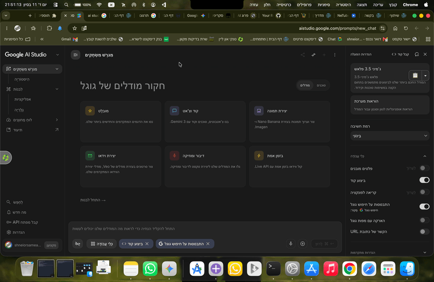
Task: Enable הארקה עם מפות גוגל Maps switch
Action: click(x=424, y=220)
